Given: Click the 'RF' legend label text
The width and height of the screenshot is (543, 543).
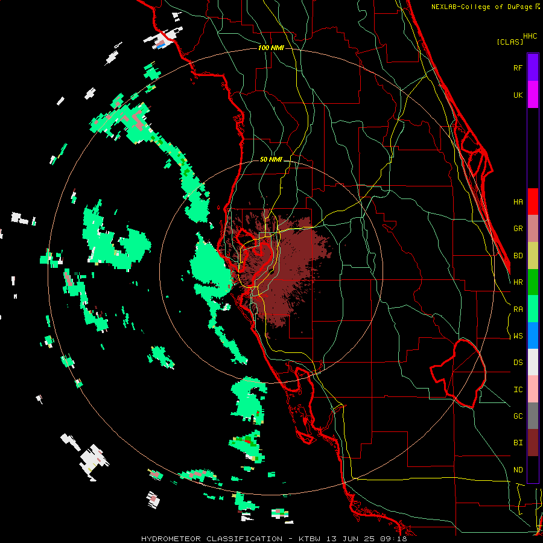Looking at the screenshot, I should click(518, 68).
